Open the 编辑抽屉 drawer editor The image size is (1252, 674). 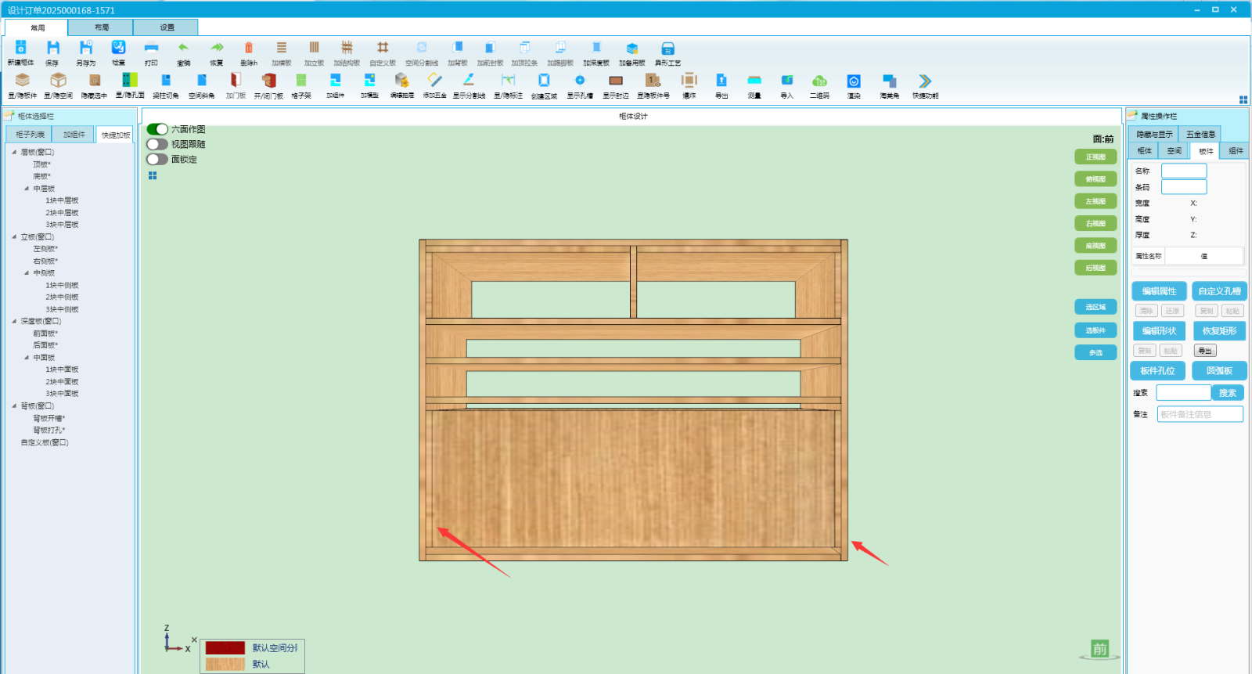401,81
